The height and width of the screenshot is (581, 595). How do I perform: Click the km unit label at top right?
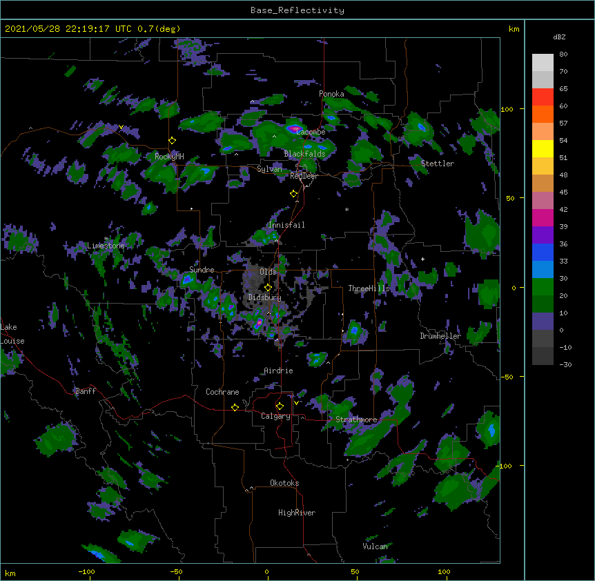[x=514, y=29]
